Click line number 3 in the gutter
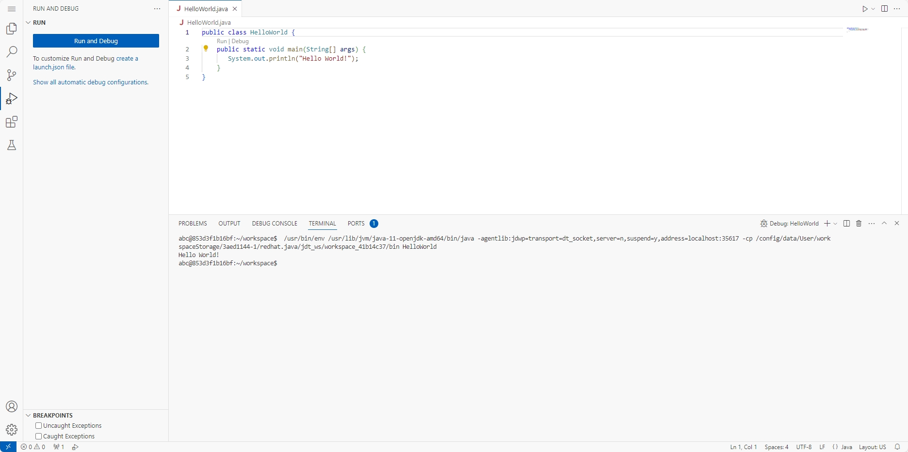This screenshot has height=452, width=908. 187,58
